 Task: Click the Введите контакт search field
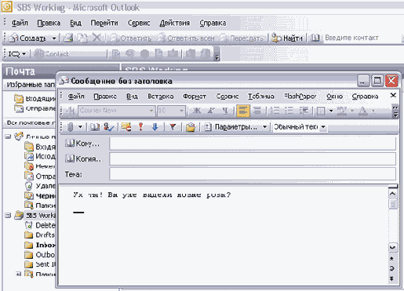(x=362, y=38)
